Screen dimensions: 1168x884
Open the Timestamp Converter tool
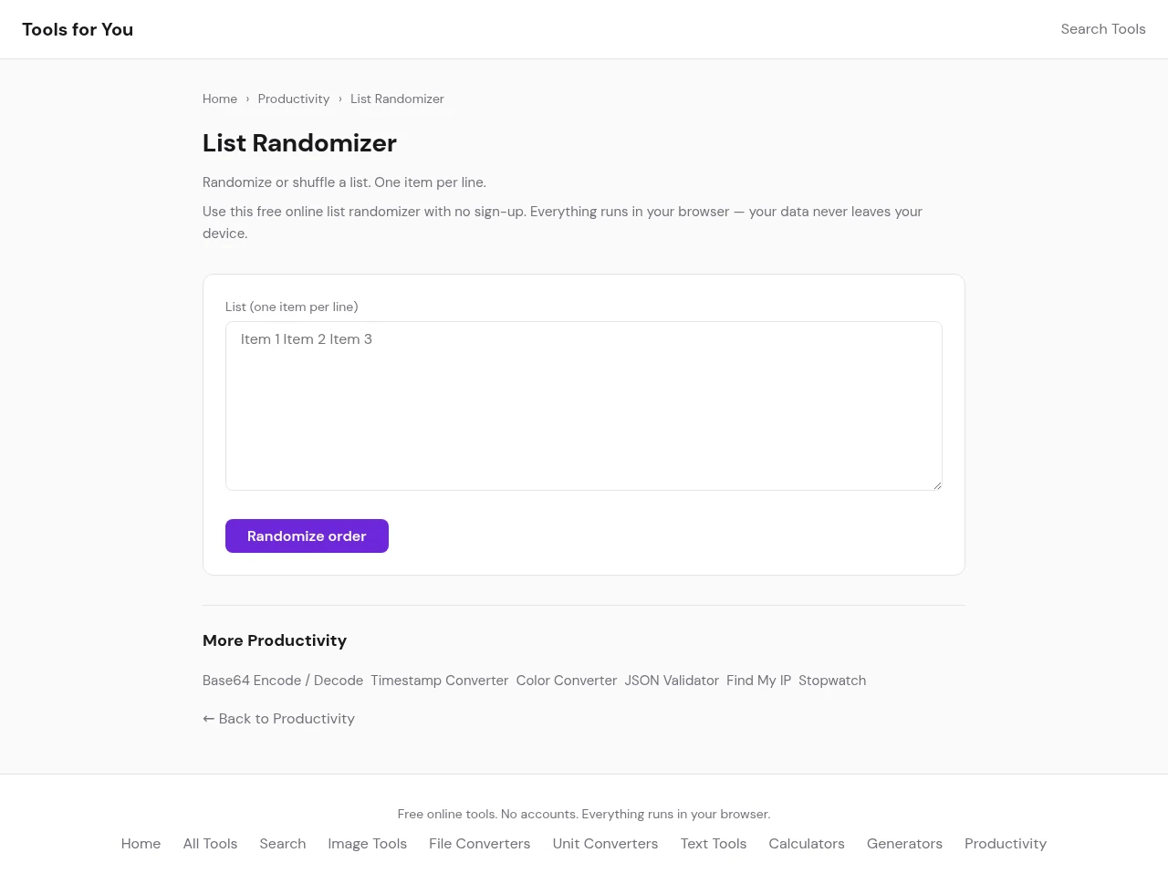439,681
